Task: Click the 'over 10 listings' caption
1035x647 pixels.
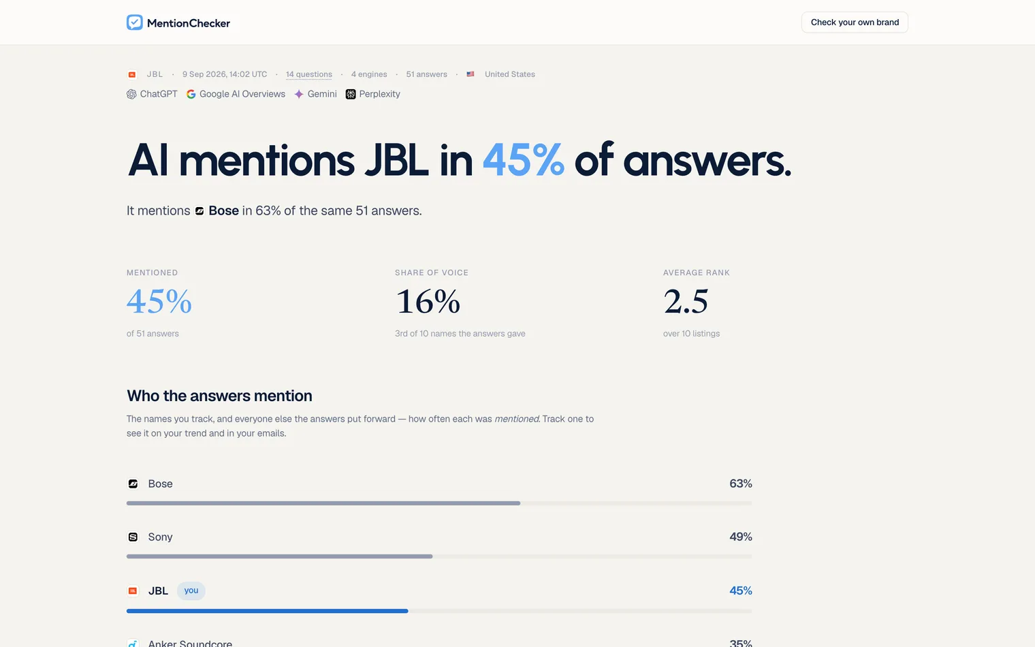Action: [x=691, y=334]
